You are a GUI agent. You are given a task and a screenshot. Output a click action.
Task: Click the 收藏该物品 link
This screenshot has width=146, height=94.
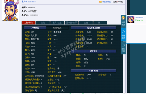click(x=106, y=2)
